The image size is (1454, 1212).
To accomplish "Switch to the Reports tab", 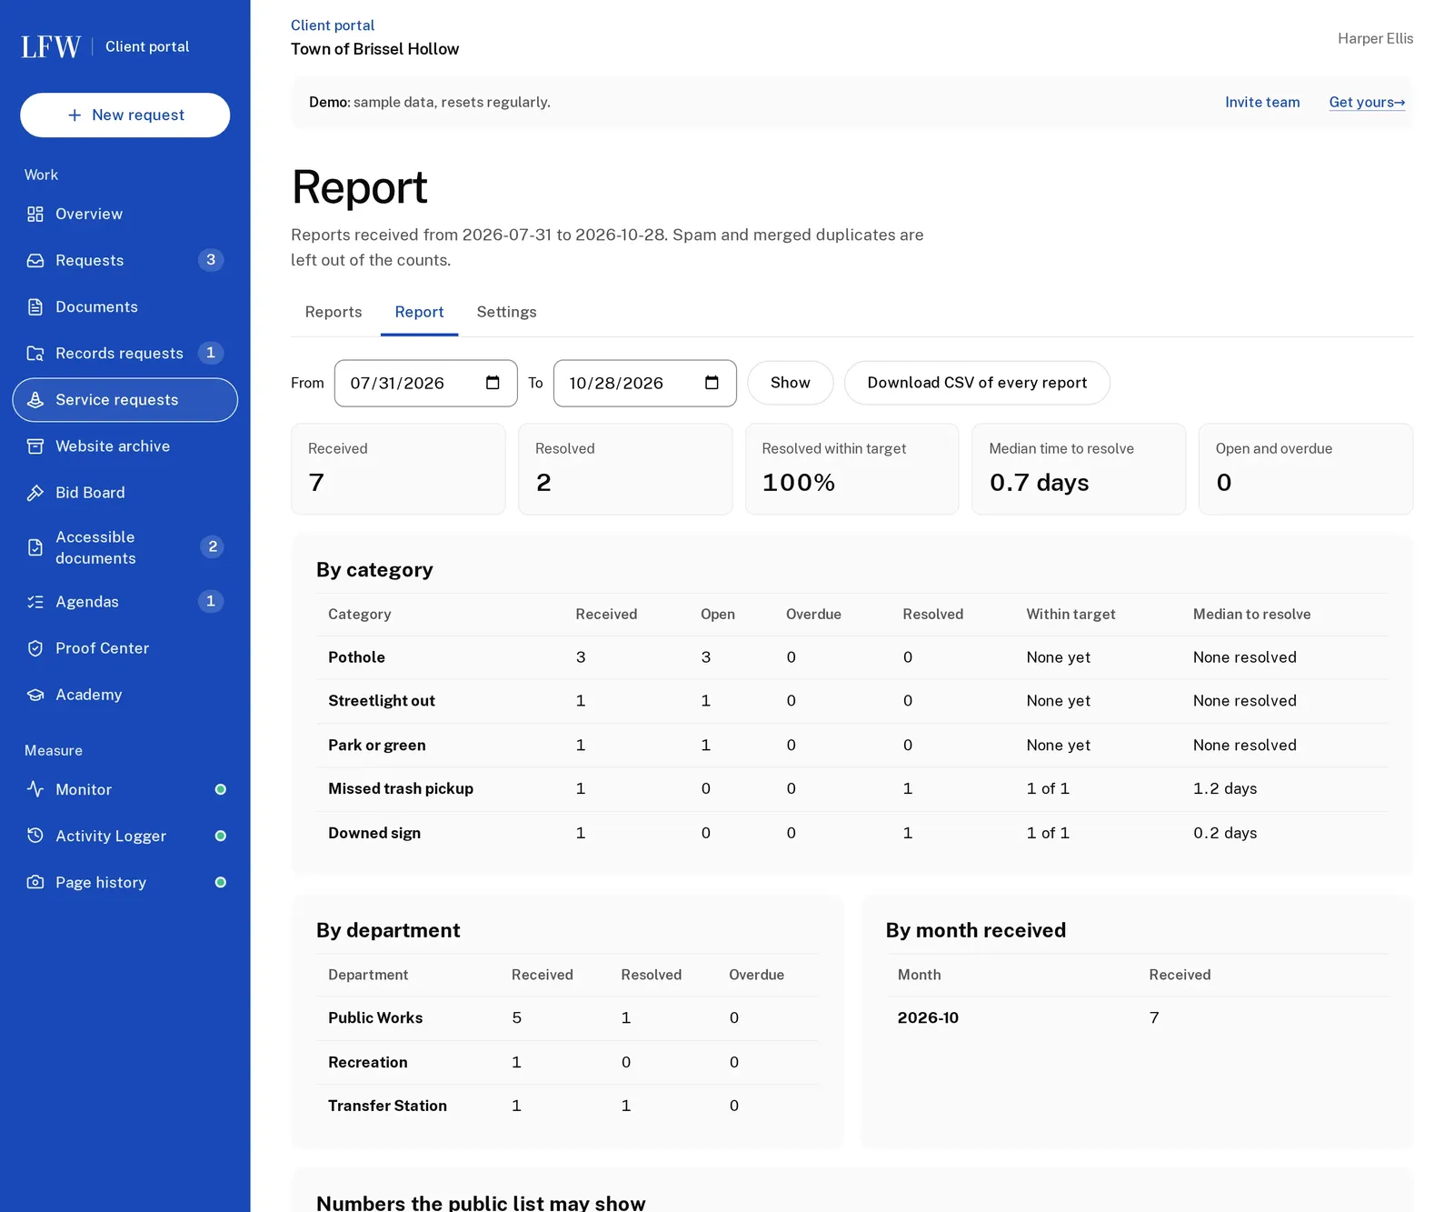I will tap(334, 312).
